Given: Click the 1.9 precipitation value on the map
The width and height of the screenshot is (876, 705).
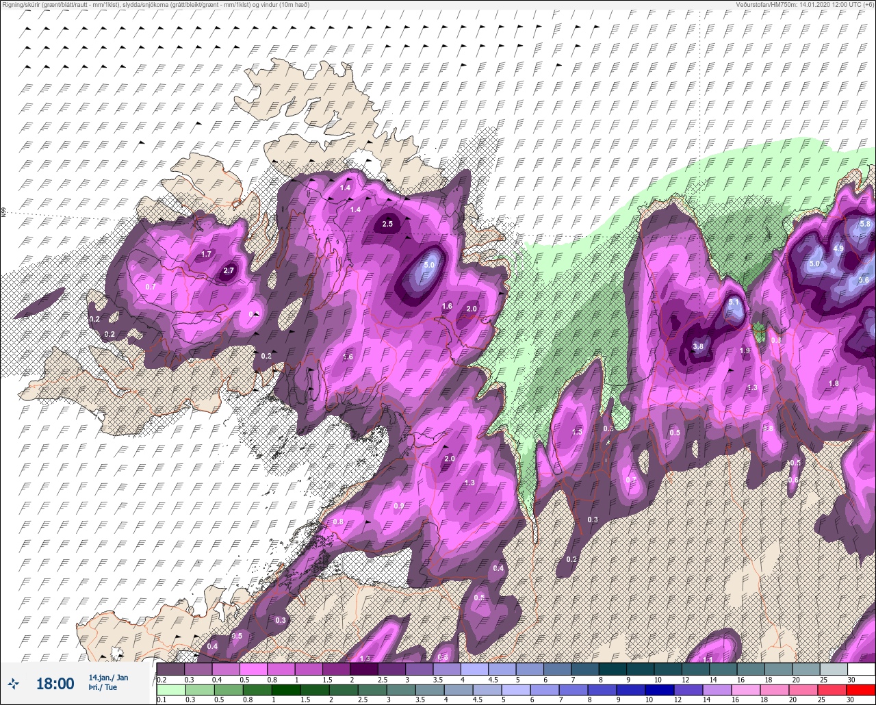Looking at the screenshot, I should (x=745, y=350).
